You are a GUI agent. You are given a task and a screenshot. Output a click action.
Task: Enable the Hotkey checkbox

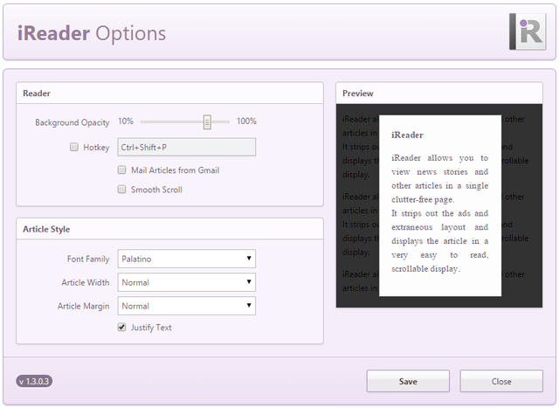point(74,148)
